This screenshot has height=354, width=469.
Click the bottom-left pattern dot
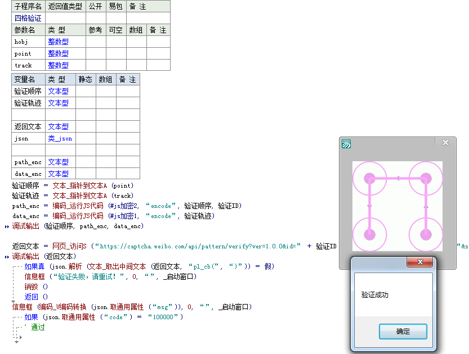pyautogui.click(x=369, y=234)
